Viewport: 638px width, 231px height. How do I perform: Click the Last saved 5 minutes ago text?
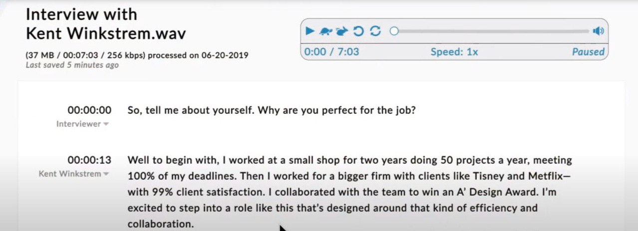(x=72, y=65)
